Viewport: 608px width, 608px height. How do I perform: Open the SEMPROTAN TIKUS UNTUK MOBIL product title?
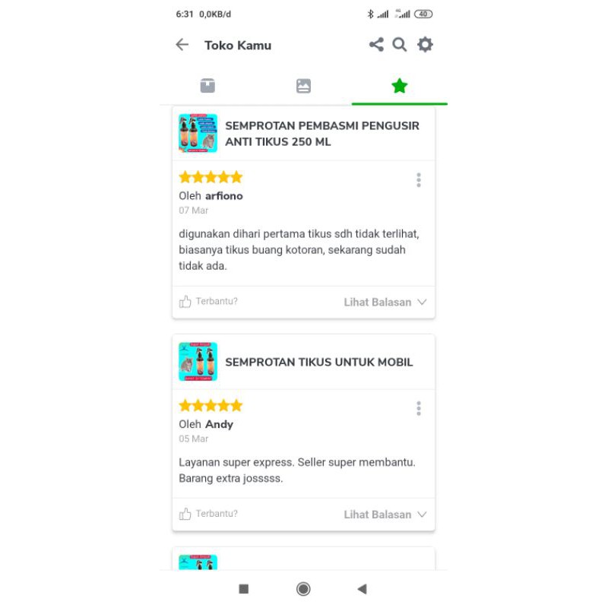tap(318, 363)
